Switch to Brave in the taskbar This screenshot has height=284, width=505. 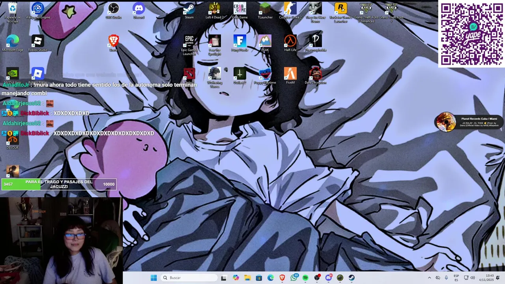pyautogui.click(x=282, y=278)
